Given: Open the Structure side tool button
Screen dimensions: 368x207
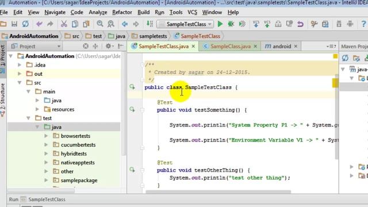Looking at the screenshot, I should (3, 99).
